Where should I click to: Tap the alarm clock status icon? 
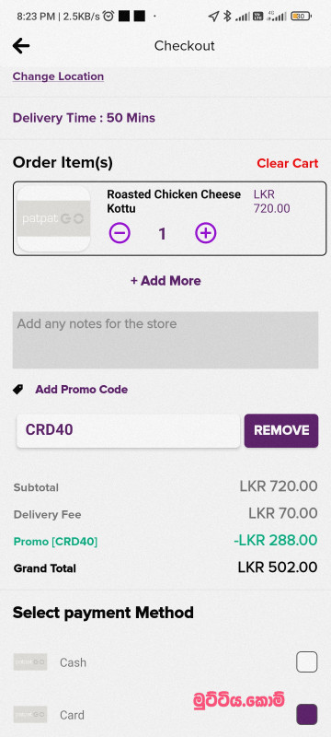108,17
